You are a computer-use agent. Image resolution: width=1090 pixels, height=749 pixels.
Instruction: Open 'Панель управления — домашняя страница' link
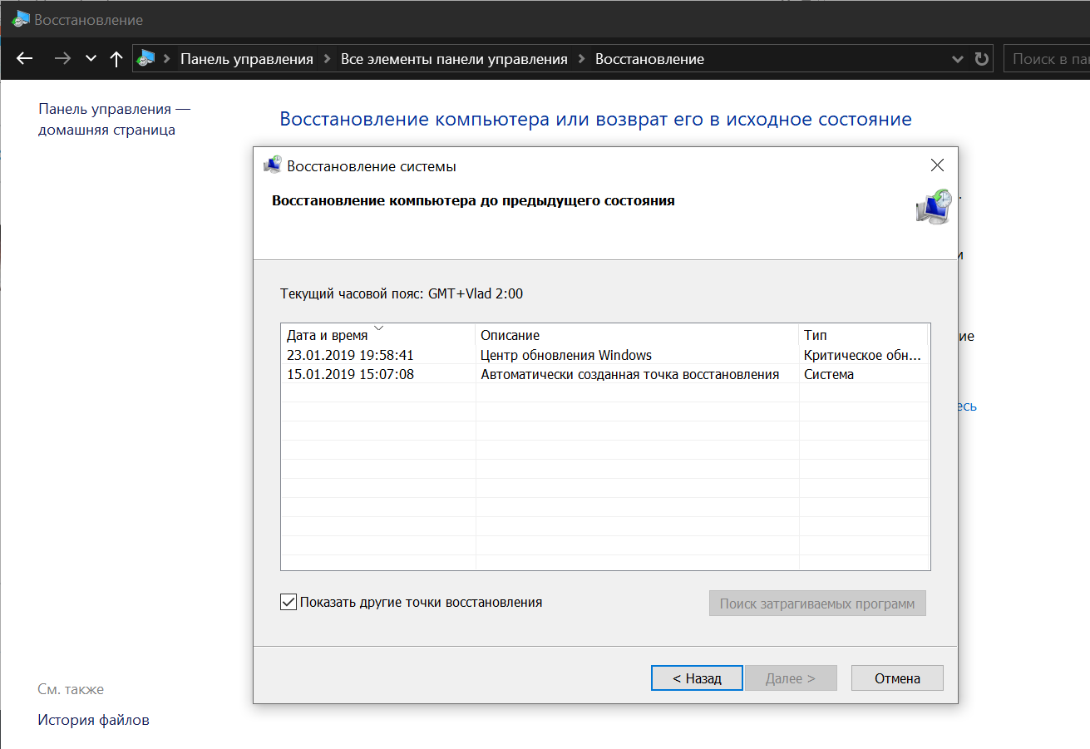(115, 119)
